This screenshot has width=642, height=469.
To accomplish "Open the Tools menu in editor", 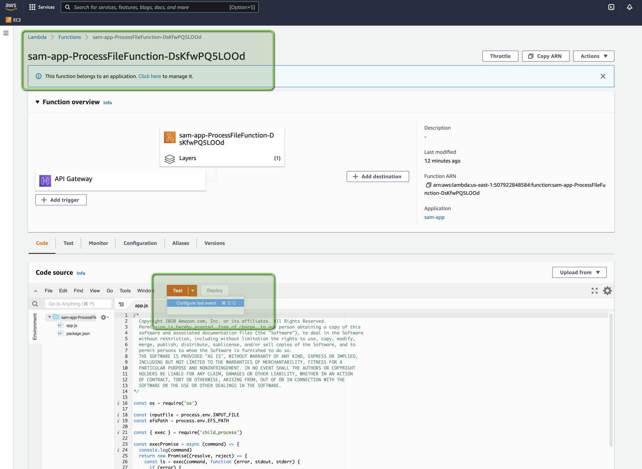I will 125,291.
